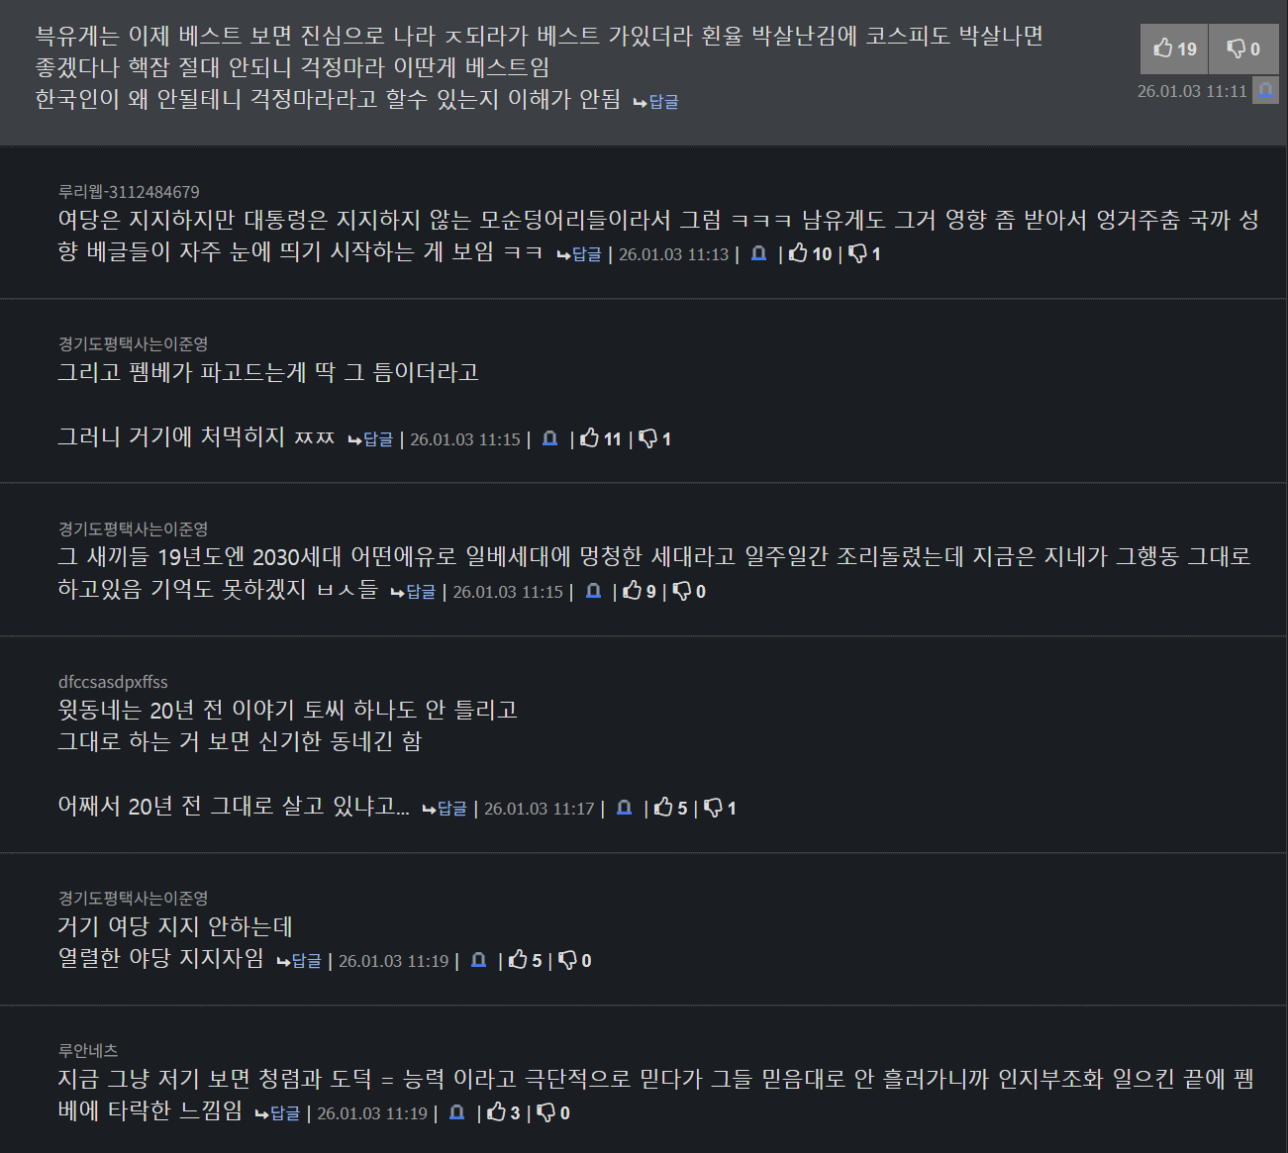The image size is (1288, 1153).
Task: Report the 11:15 comment with 9 likes
Action: pyautogui.click(x=593, y=591)
